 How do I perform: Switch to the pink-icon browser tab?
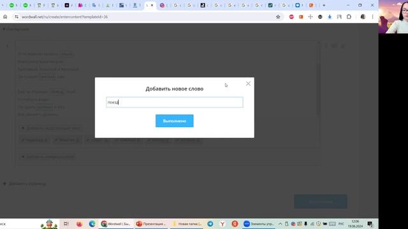pyautogui.click(x=81, y=5)
